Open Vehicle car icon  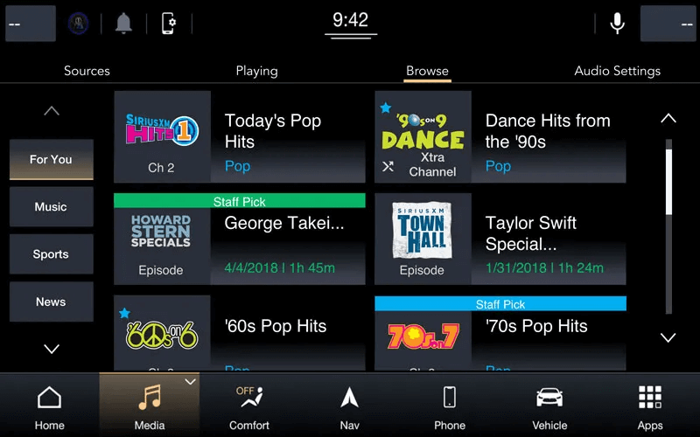tap(549, 406)
